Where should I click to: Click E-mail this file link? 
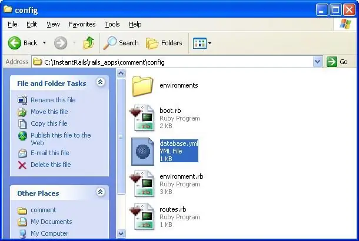point(50,153)
